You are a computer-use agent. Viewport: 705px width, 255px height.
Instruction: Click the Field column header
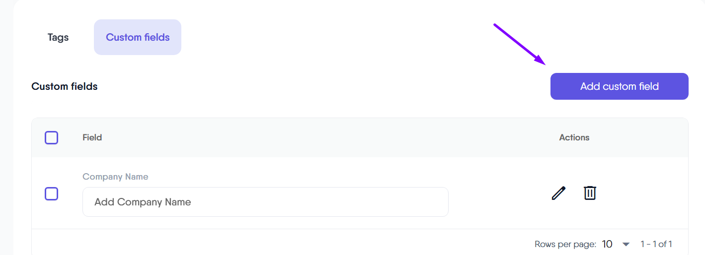tap(92, 137)
